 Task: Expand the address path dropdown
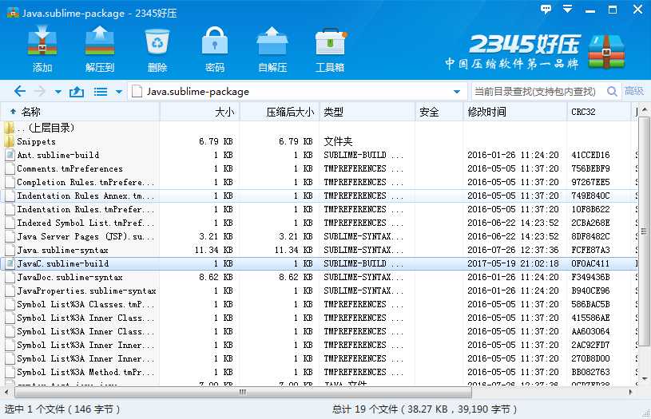(x=457, y=92)
